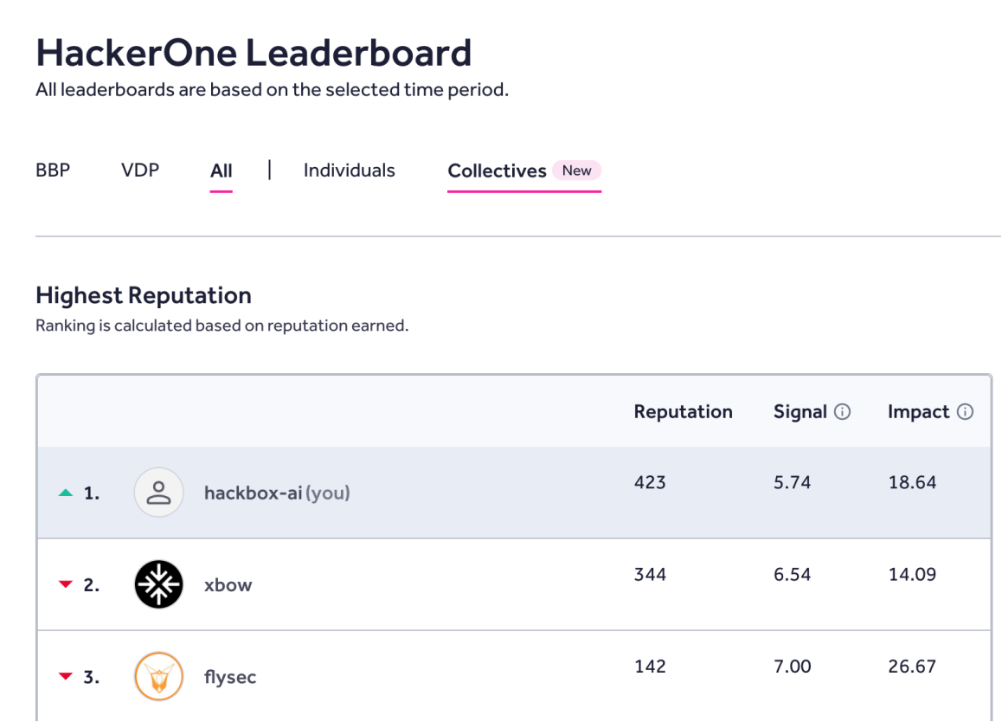This screenshot has height=722, width=1002.
Task: Switch to the BBP tab
Action: [53, 171]
